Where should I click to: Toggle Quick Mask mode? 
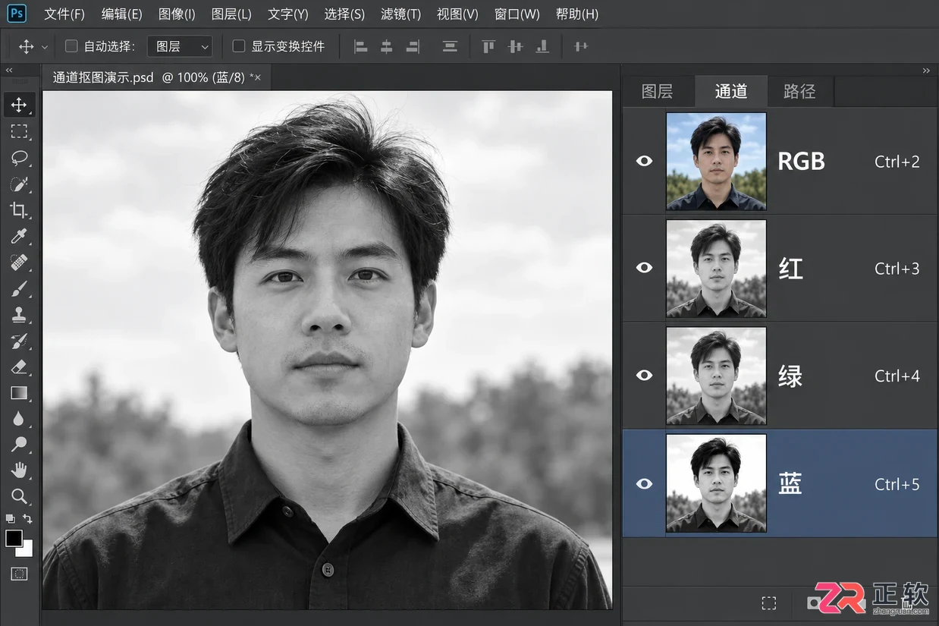(20, 574)
